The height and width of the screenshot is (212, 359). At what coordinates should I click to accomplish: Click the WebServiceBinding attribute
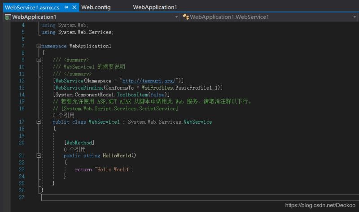pos(79,87)
